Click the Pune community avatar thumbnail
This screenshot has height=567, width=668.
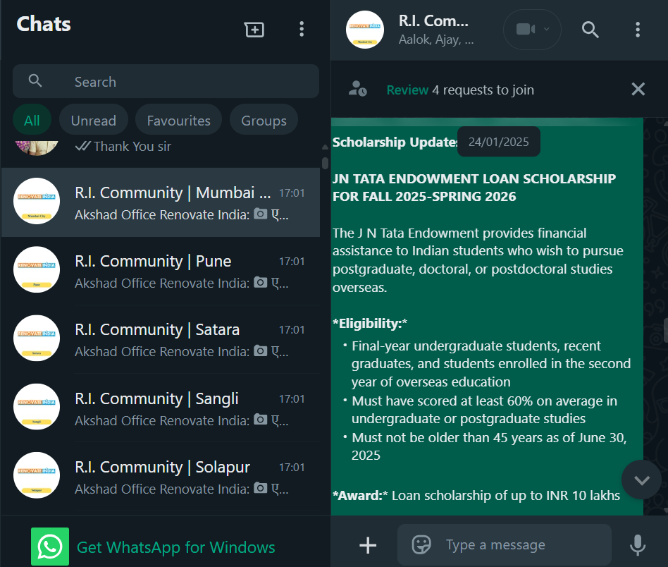point(37,269)
